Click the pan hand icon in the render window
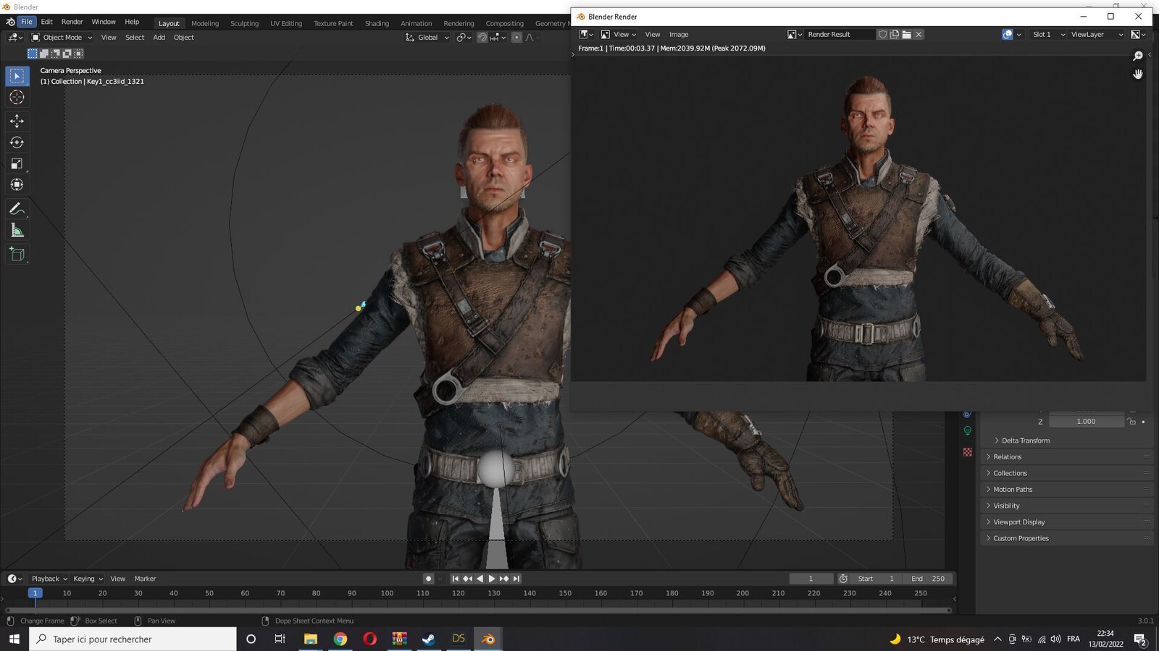Image resolution: width=1159 pixels, height=651 pixels. 1138,74
